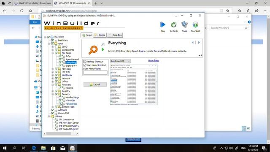Uncheck the Create ISO checkbox
Image resolution: width=270 pixels, height=152 pixels.
pos(52,113)
